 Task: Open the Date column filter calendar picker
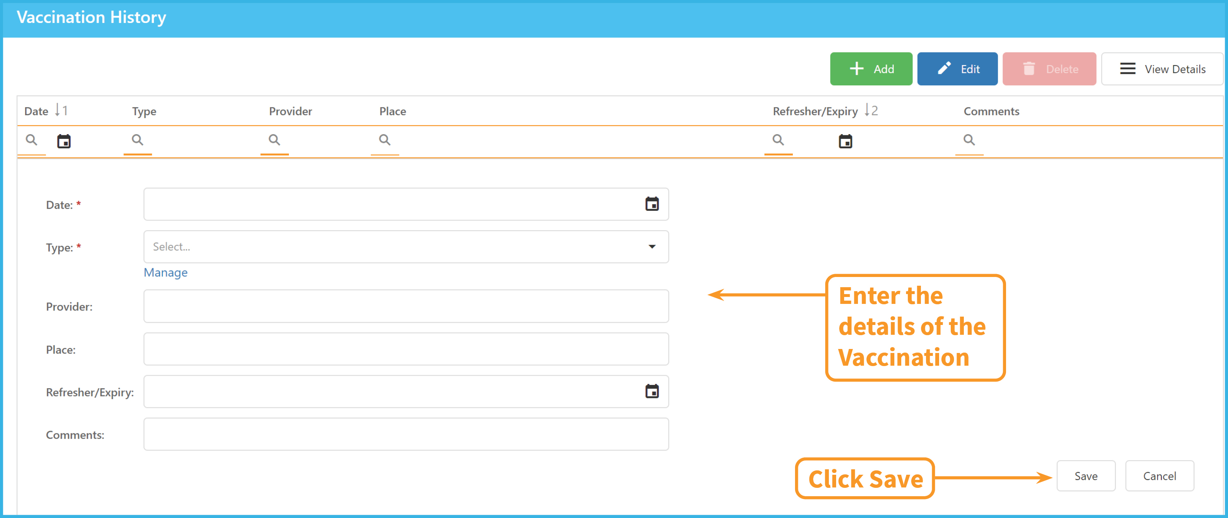tap(64, 141)
